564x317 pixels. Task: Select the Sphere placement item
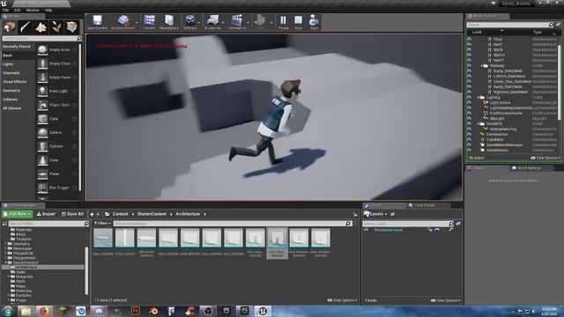(57, 133)
